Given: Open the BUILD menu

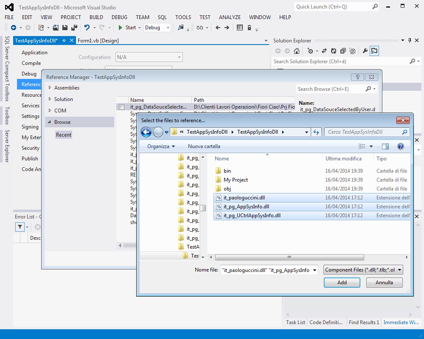Looking at the screenshot, I should [x=96, y=17].
